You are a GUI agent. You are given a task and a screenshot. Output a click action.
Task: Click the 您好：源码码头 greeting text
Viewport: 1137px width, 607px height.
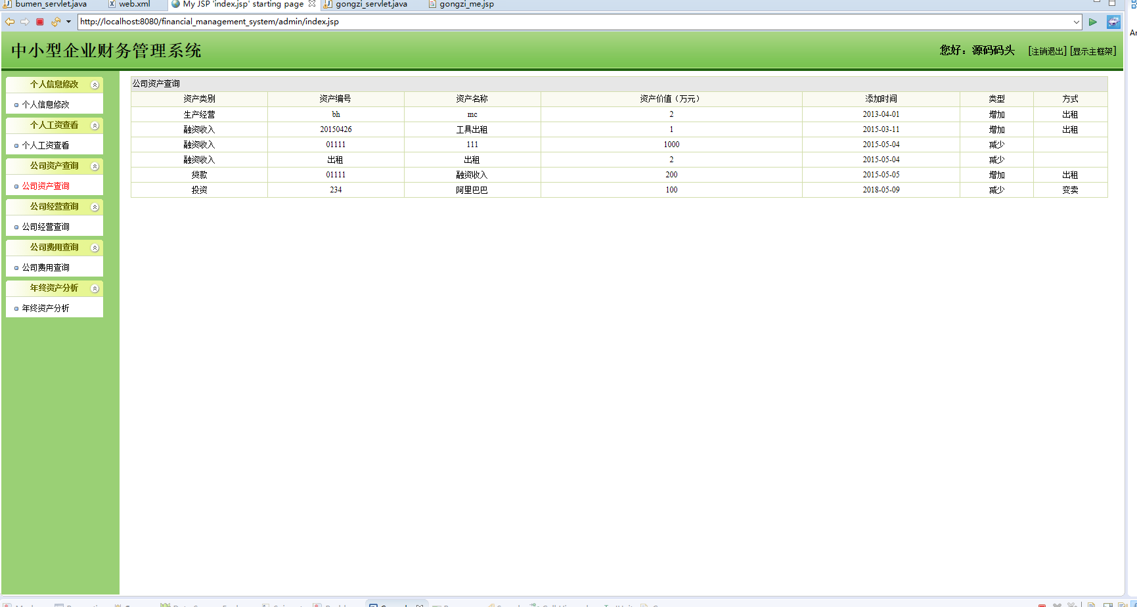click(x=977, y=51)
